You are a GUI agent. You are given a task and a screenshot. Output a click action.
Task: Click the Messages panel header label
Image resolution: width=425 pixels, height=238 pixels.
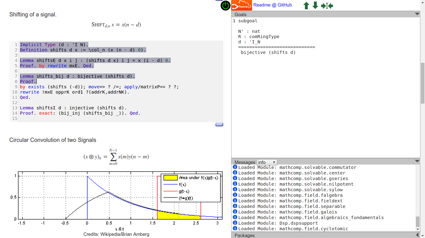pos(245,162)
